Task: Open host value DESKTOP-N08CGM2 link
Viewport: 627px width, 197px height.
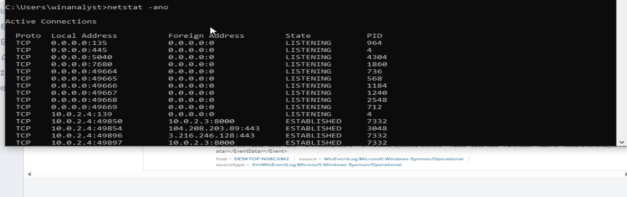Action: (261, 159)
